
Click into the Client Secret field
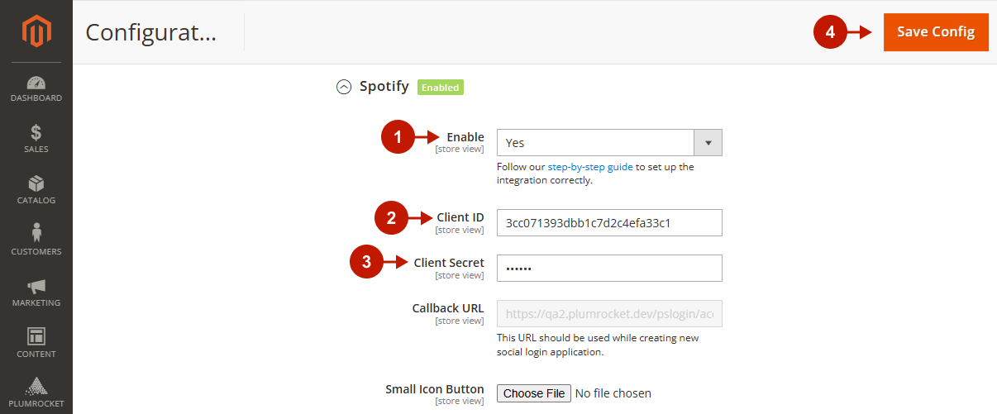609,268
